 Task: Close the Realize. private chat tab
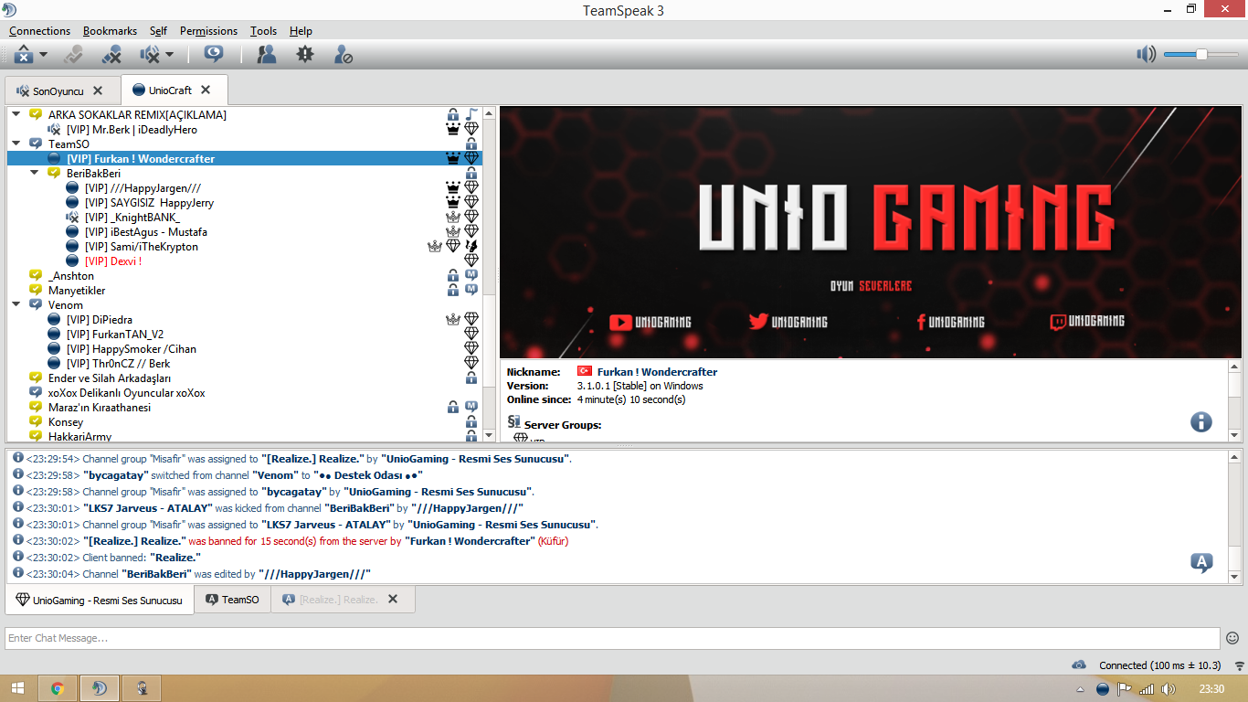click(x=393, y=600)
